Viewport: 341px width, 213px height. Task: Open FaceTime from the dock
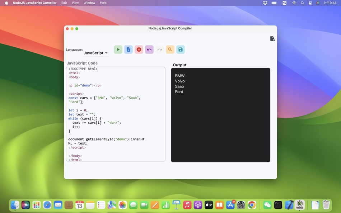pyautogui.click(x=144, y=205)
